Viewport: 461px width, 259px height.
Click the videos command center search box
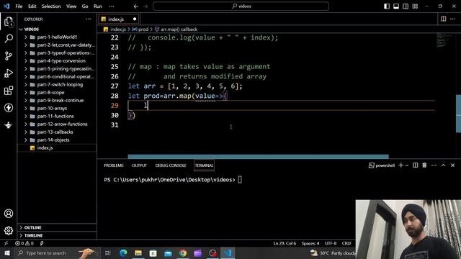[x=241, y=6]
